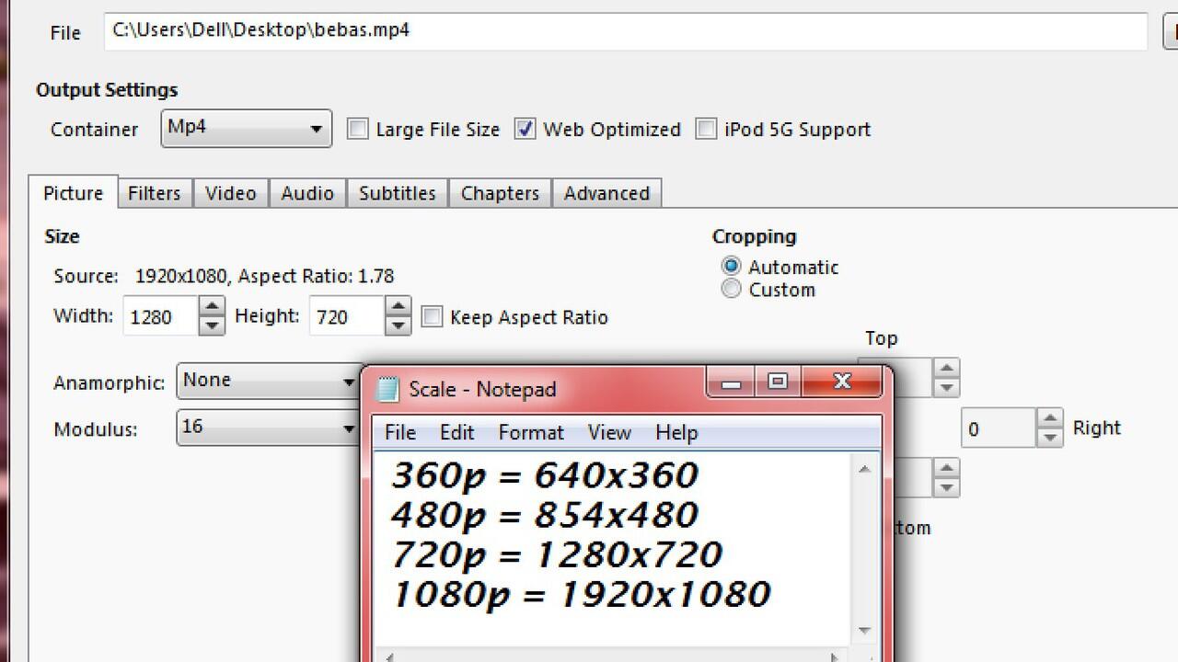
Task: Open the Anamorphic None dropdown
Action: pyautogui.click(x=269, y=381)
